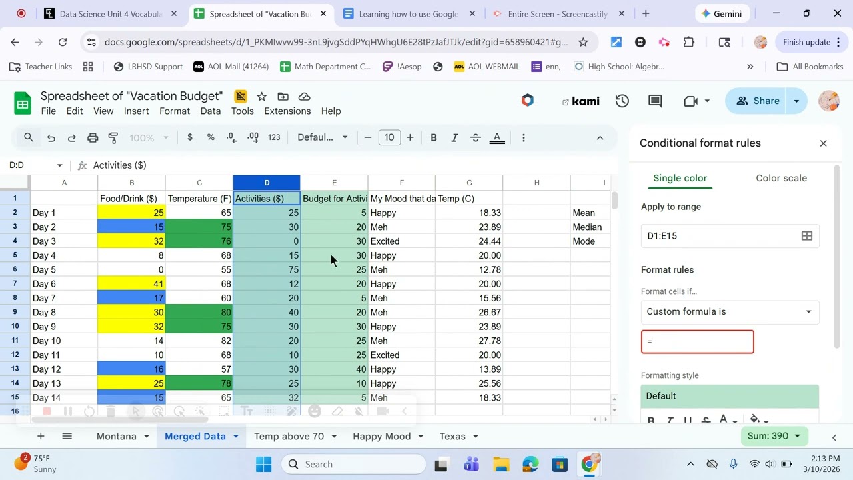Image resolution: width=853 pixels, height=480 pixels.
Task: Increase font size plus button
Action: point(410,137)
